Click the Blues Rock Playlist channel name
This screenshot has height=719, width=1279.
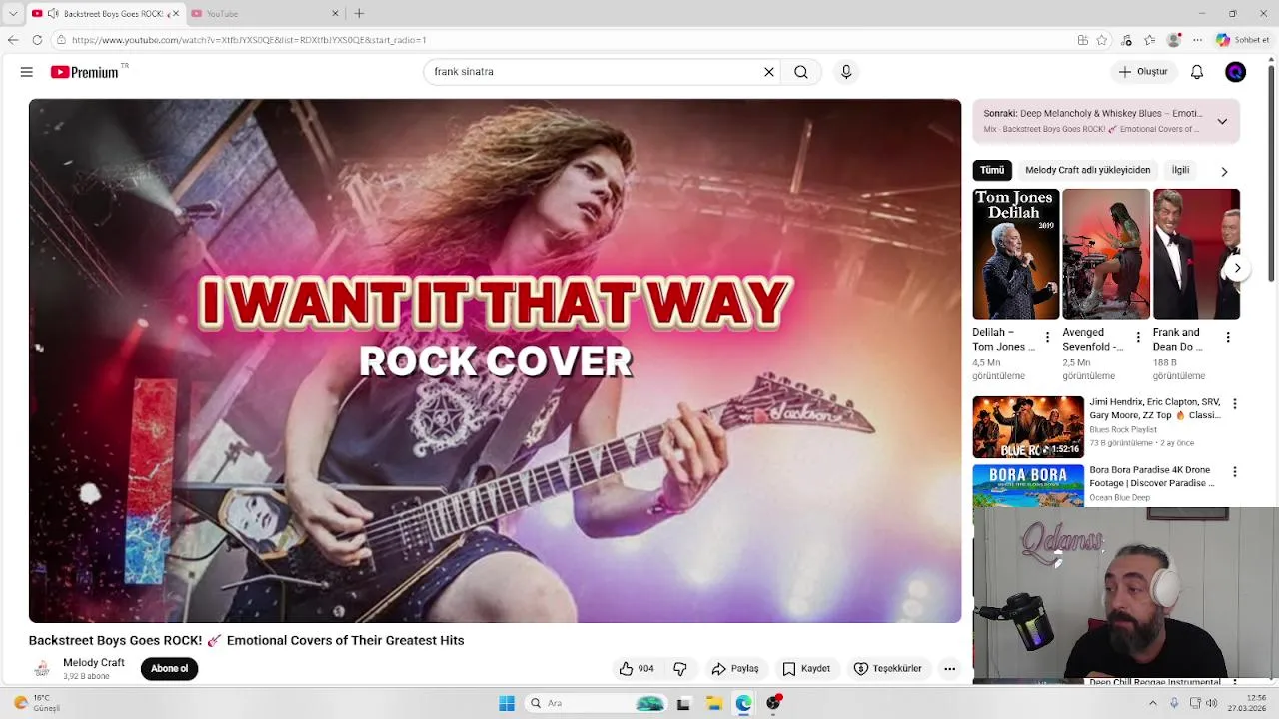[x=1123, y=430]
